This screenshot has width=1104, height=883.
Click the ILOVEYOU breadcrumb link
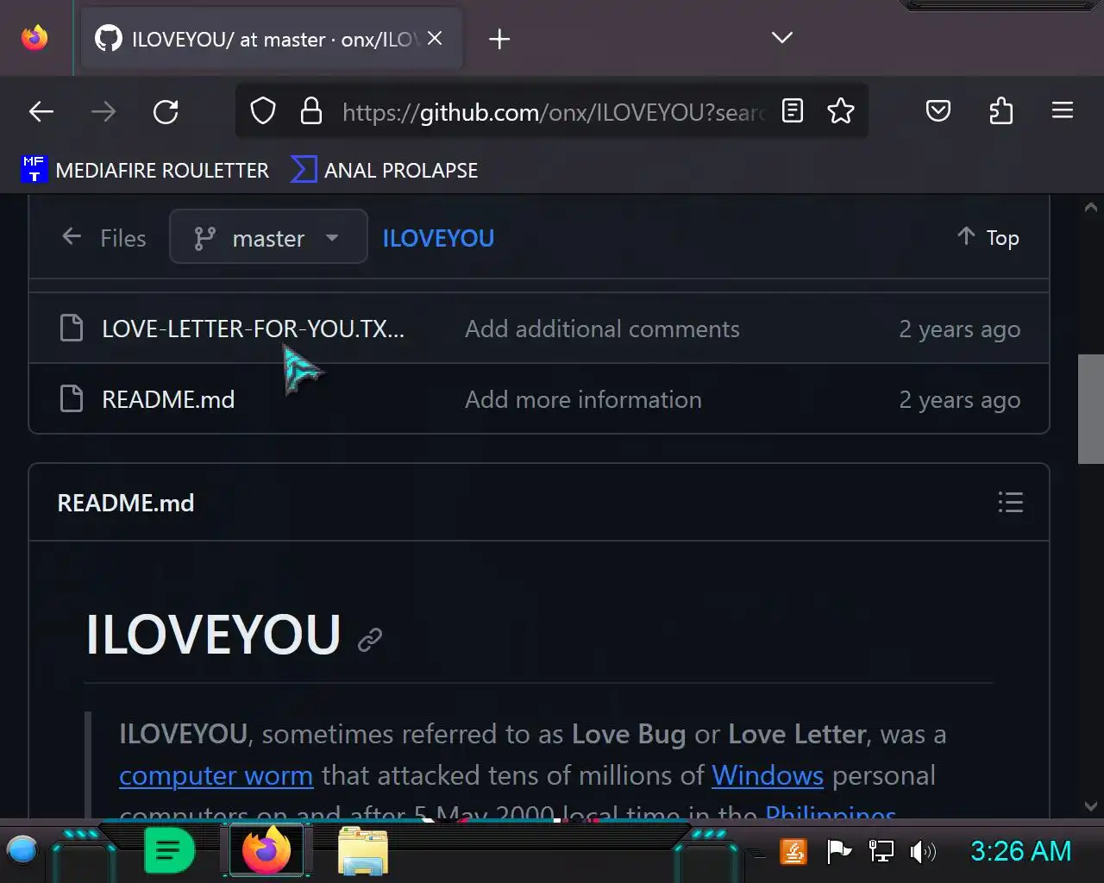point(438,238)
